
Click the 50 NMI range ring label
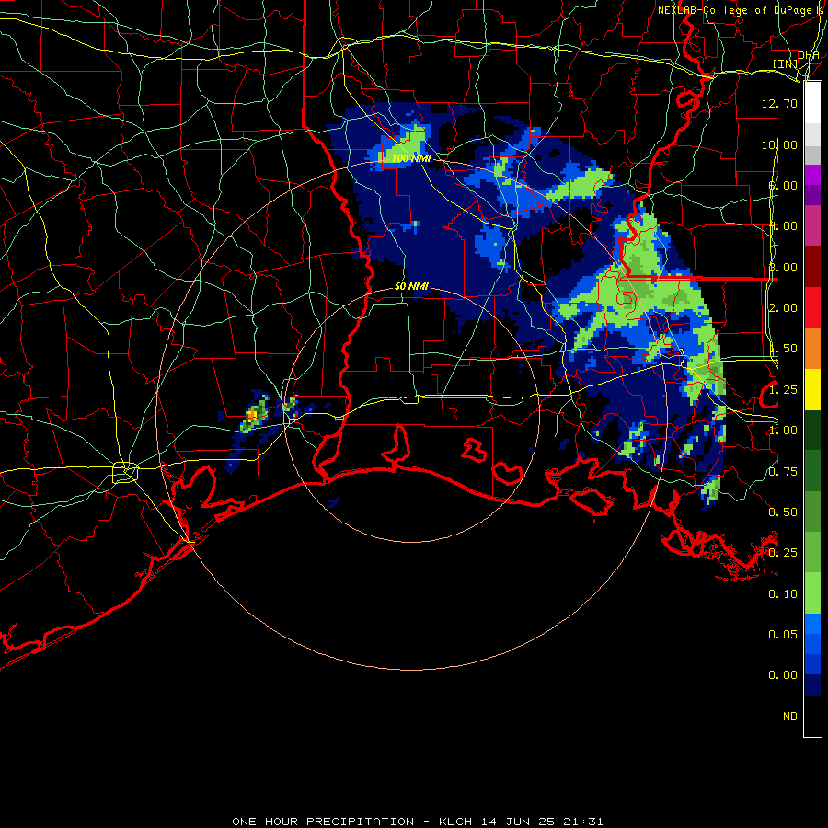tap(411, 287)
